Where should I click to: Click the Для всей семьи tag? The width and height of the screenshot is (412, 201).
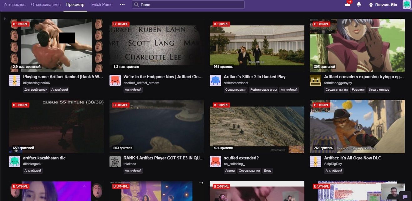pos(36,90)
